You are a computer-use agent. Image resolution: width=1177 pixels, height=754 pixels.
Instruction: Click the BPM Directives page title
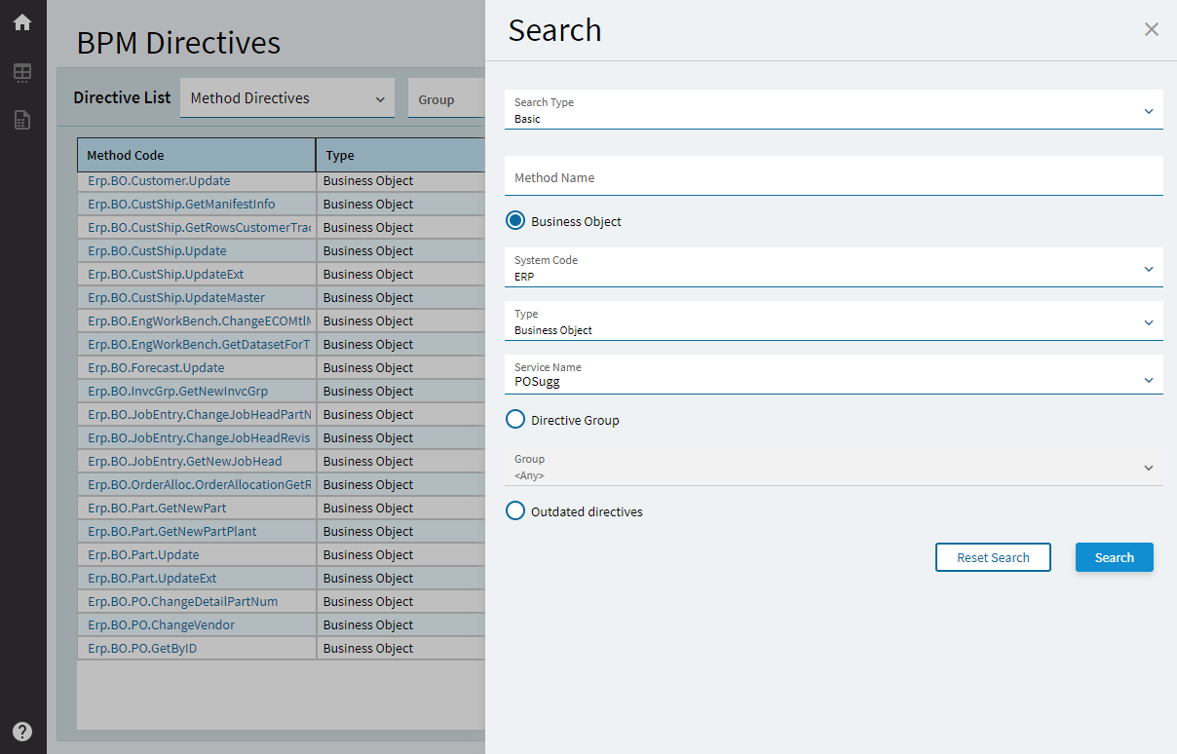[x=178, y=43]
